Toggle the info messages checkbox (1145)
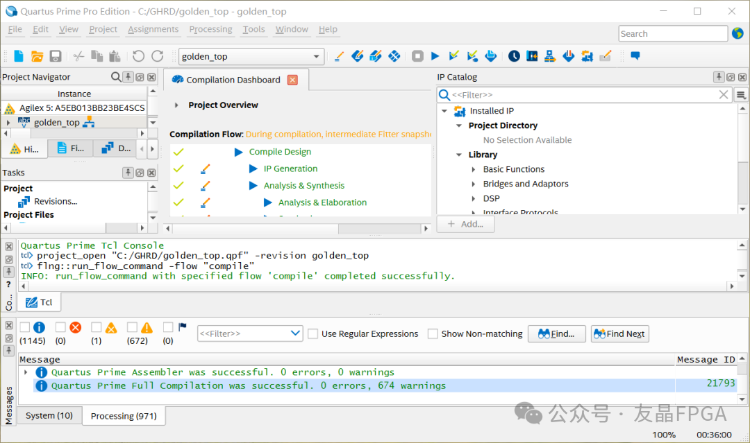Screen dimensions: 750x443 (25, 327)
